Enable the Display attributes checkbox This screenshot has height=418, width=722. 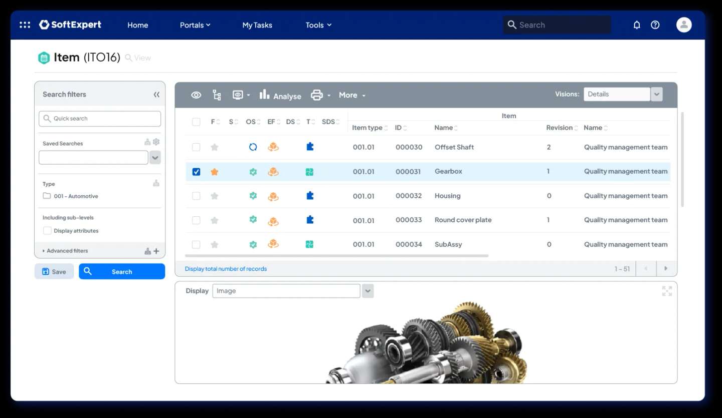pos(47,230)
